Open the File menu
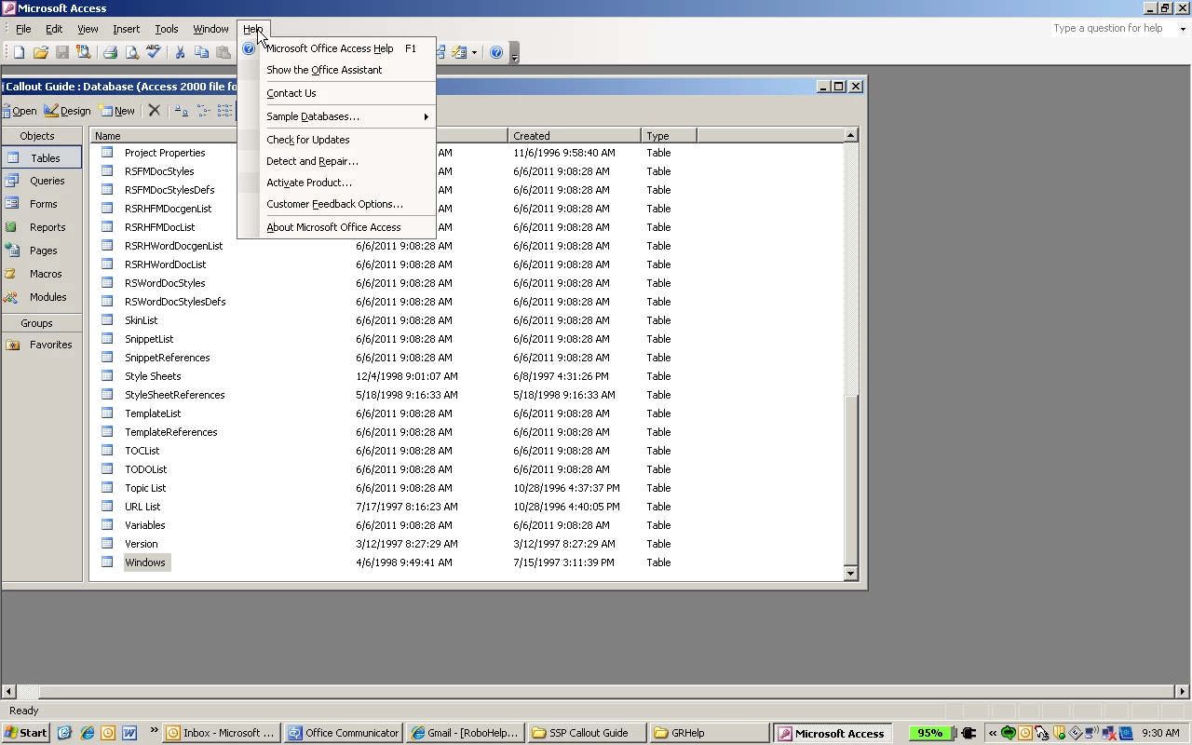The width and height of the screenshot is (1192, 745). point(23,29)
